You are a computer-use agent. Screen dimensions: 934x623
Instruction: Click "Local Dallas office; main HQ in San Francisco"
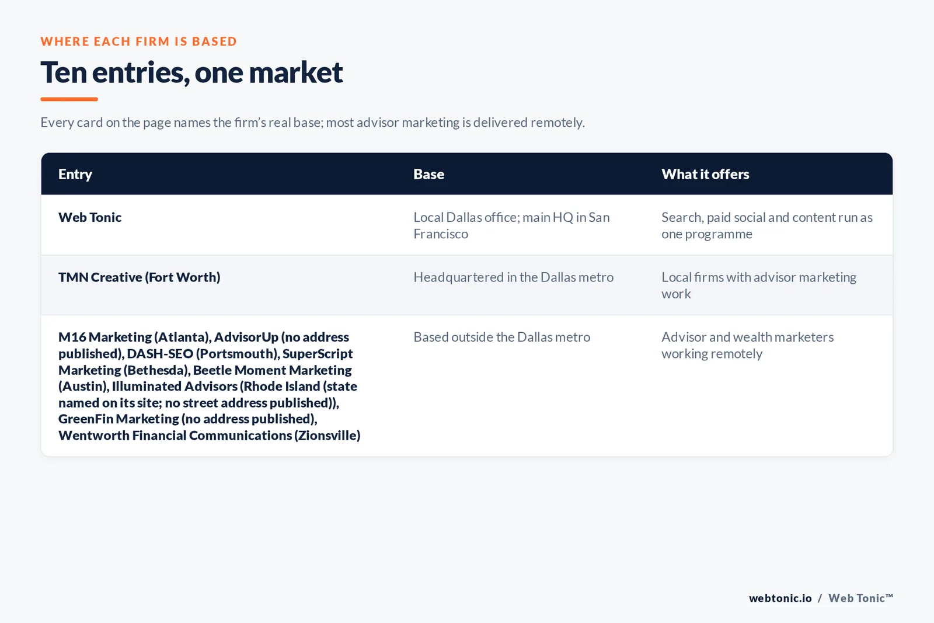coord(511,225)
